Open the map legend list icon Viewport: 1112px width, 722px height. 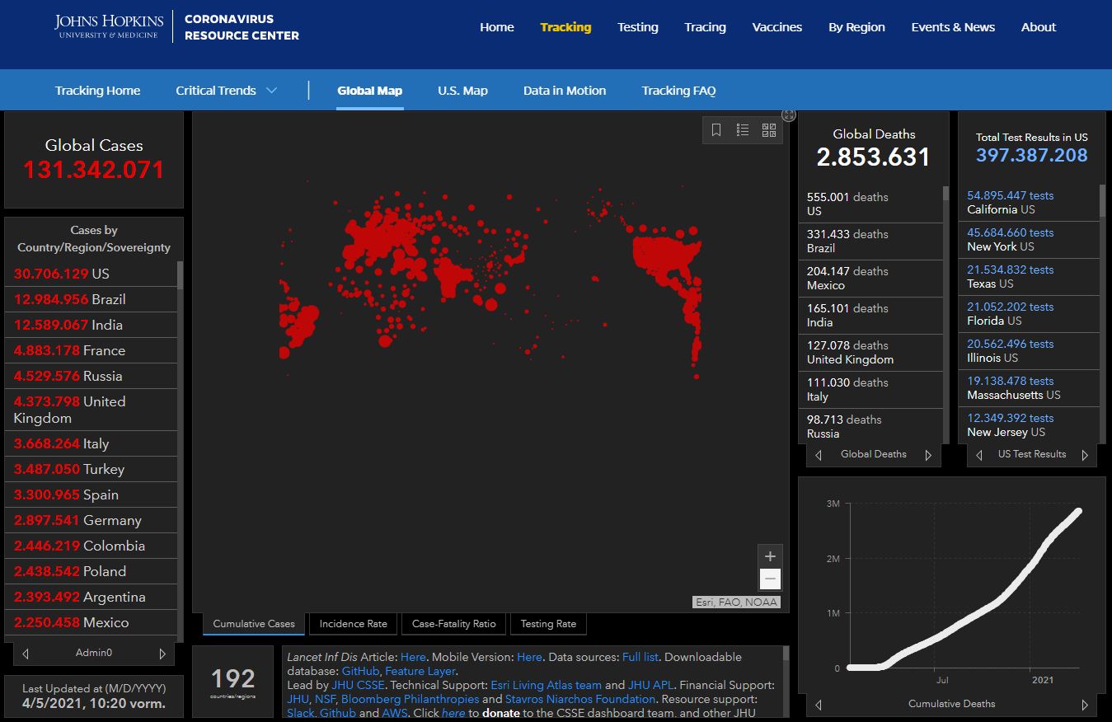[x=743, y=130]
